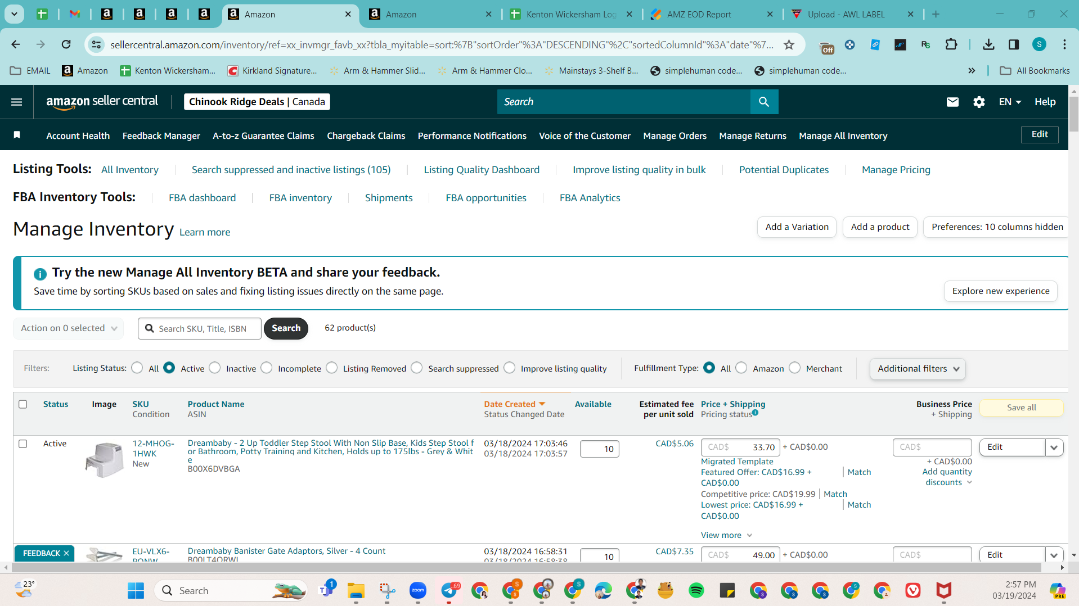Screen dimensions: 1079x606
Task: Click the Amazon Seller Central logo
Action: (102, 102)
